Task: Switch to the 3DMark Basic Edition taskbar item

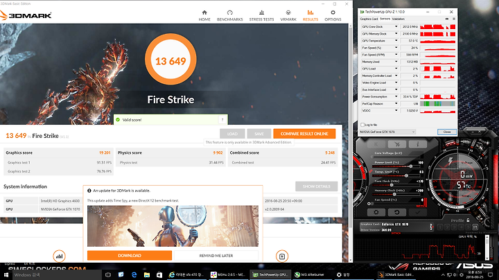Action: click(395, 274)
